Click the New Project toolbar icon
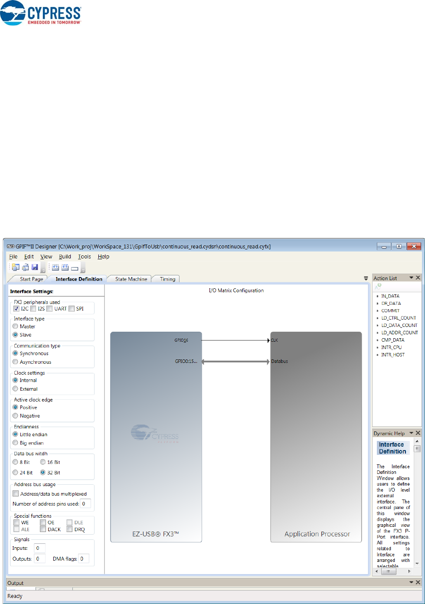This screenshot has height=604, width=425. [16, 267]
